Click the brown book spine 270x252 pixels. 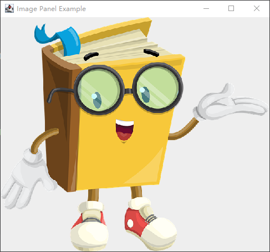[x=61, y=120]
